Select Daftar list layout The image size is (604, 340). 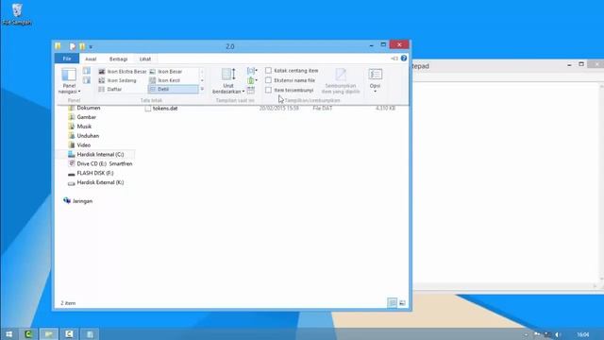pyautogui.click(x=110, y=89)
